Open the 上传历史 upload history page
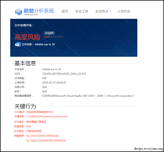 coord(124,11)
